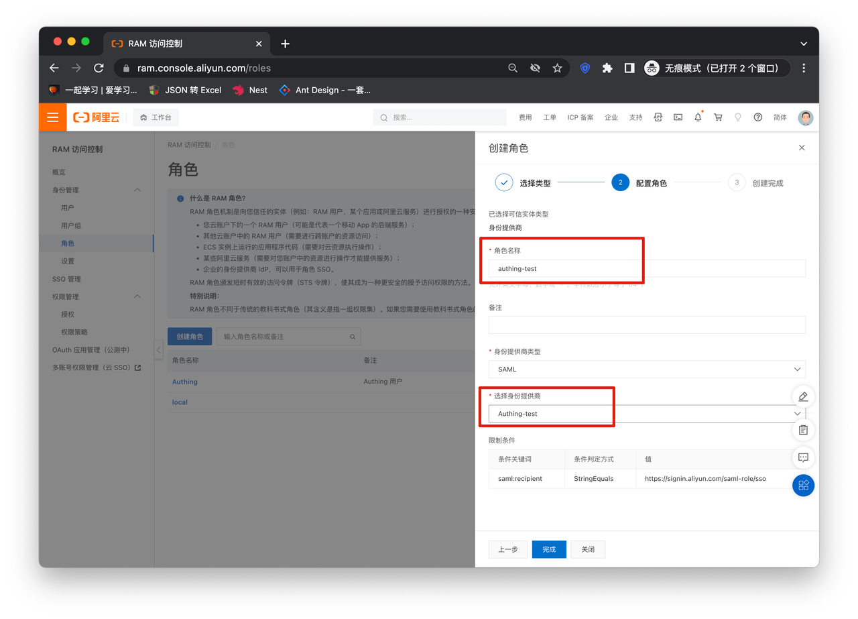Open the floating chat feedback icon
The width and height of the screenshot is (858, 619).
coord(803,458)
